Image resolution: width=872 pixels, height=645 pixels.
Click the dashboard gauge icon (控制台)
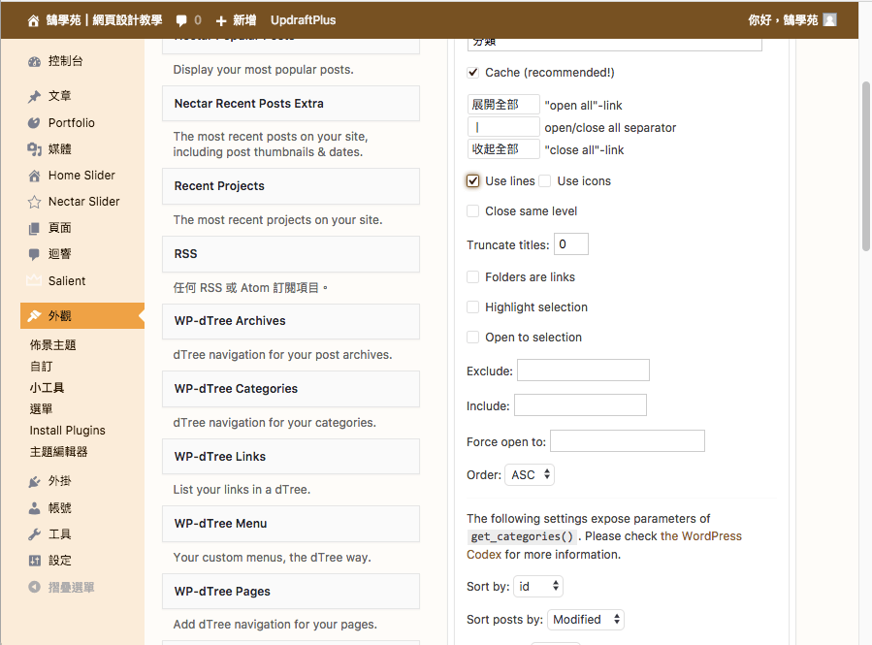(x=35, y=61)
